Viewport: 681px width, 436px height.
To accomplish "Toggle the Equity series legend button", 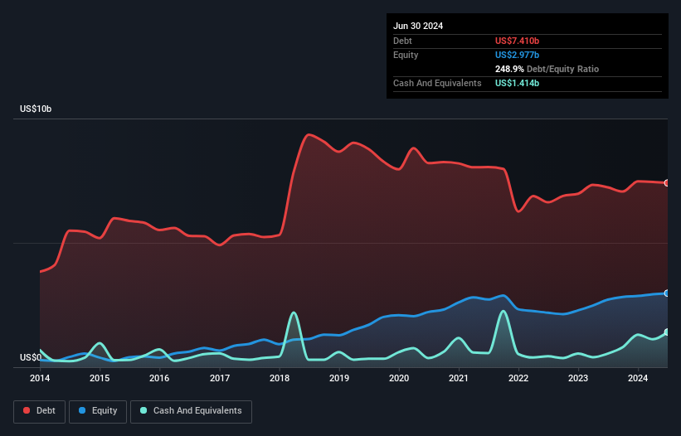I will tap(98, 411).
